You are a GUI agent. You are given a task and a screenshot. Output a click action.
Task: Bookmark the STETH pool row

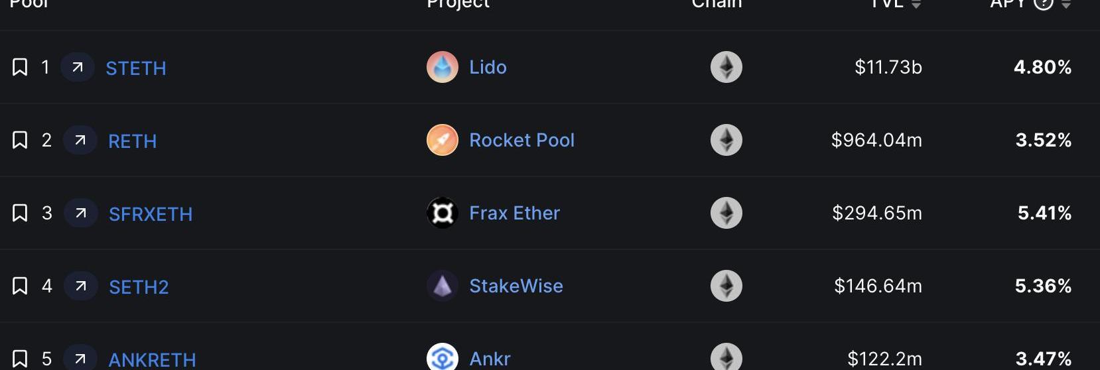(20, 67)
